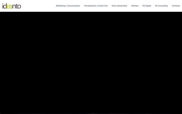Go to the Contacto page
The height and width of the screenshot is (114, 182).
[x=176, y=6]
